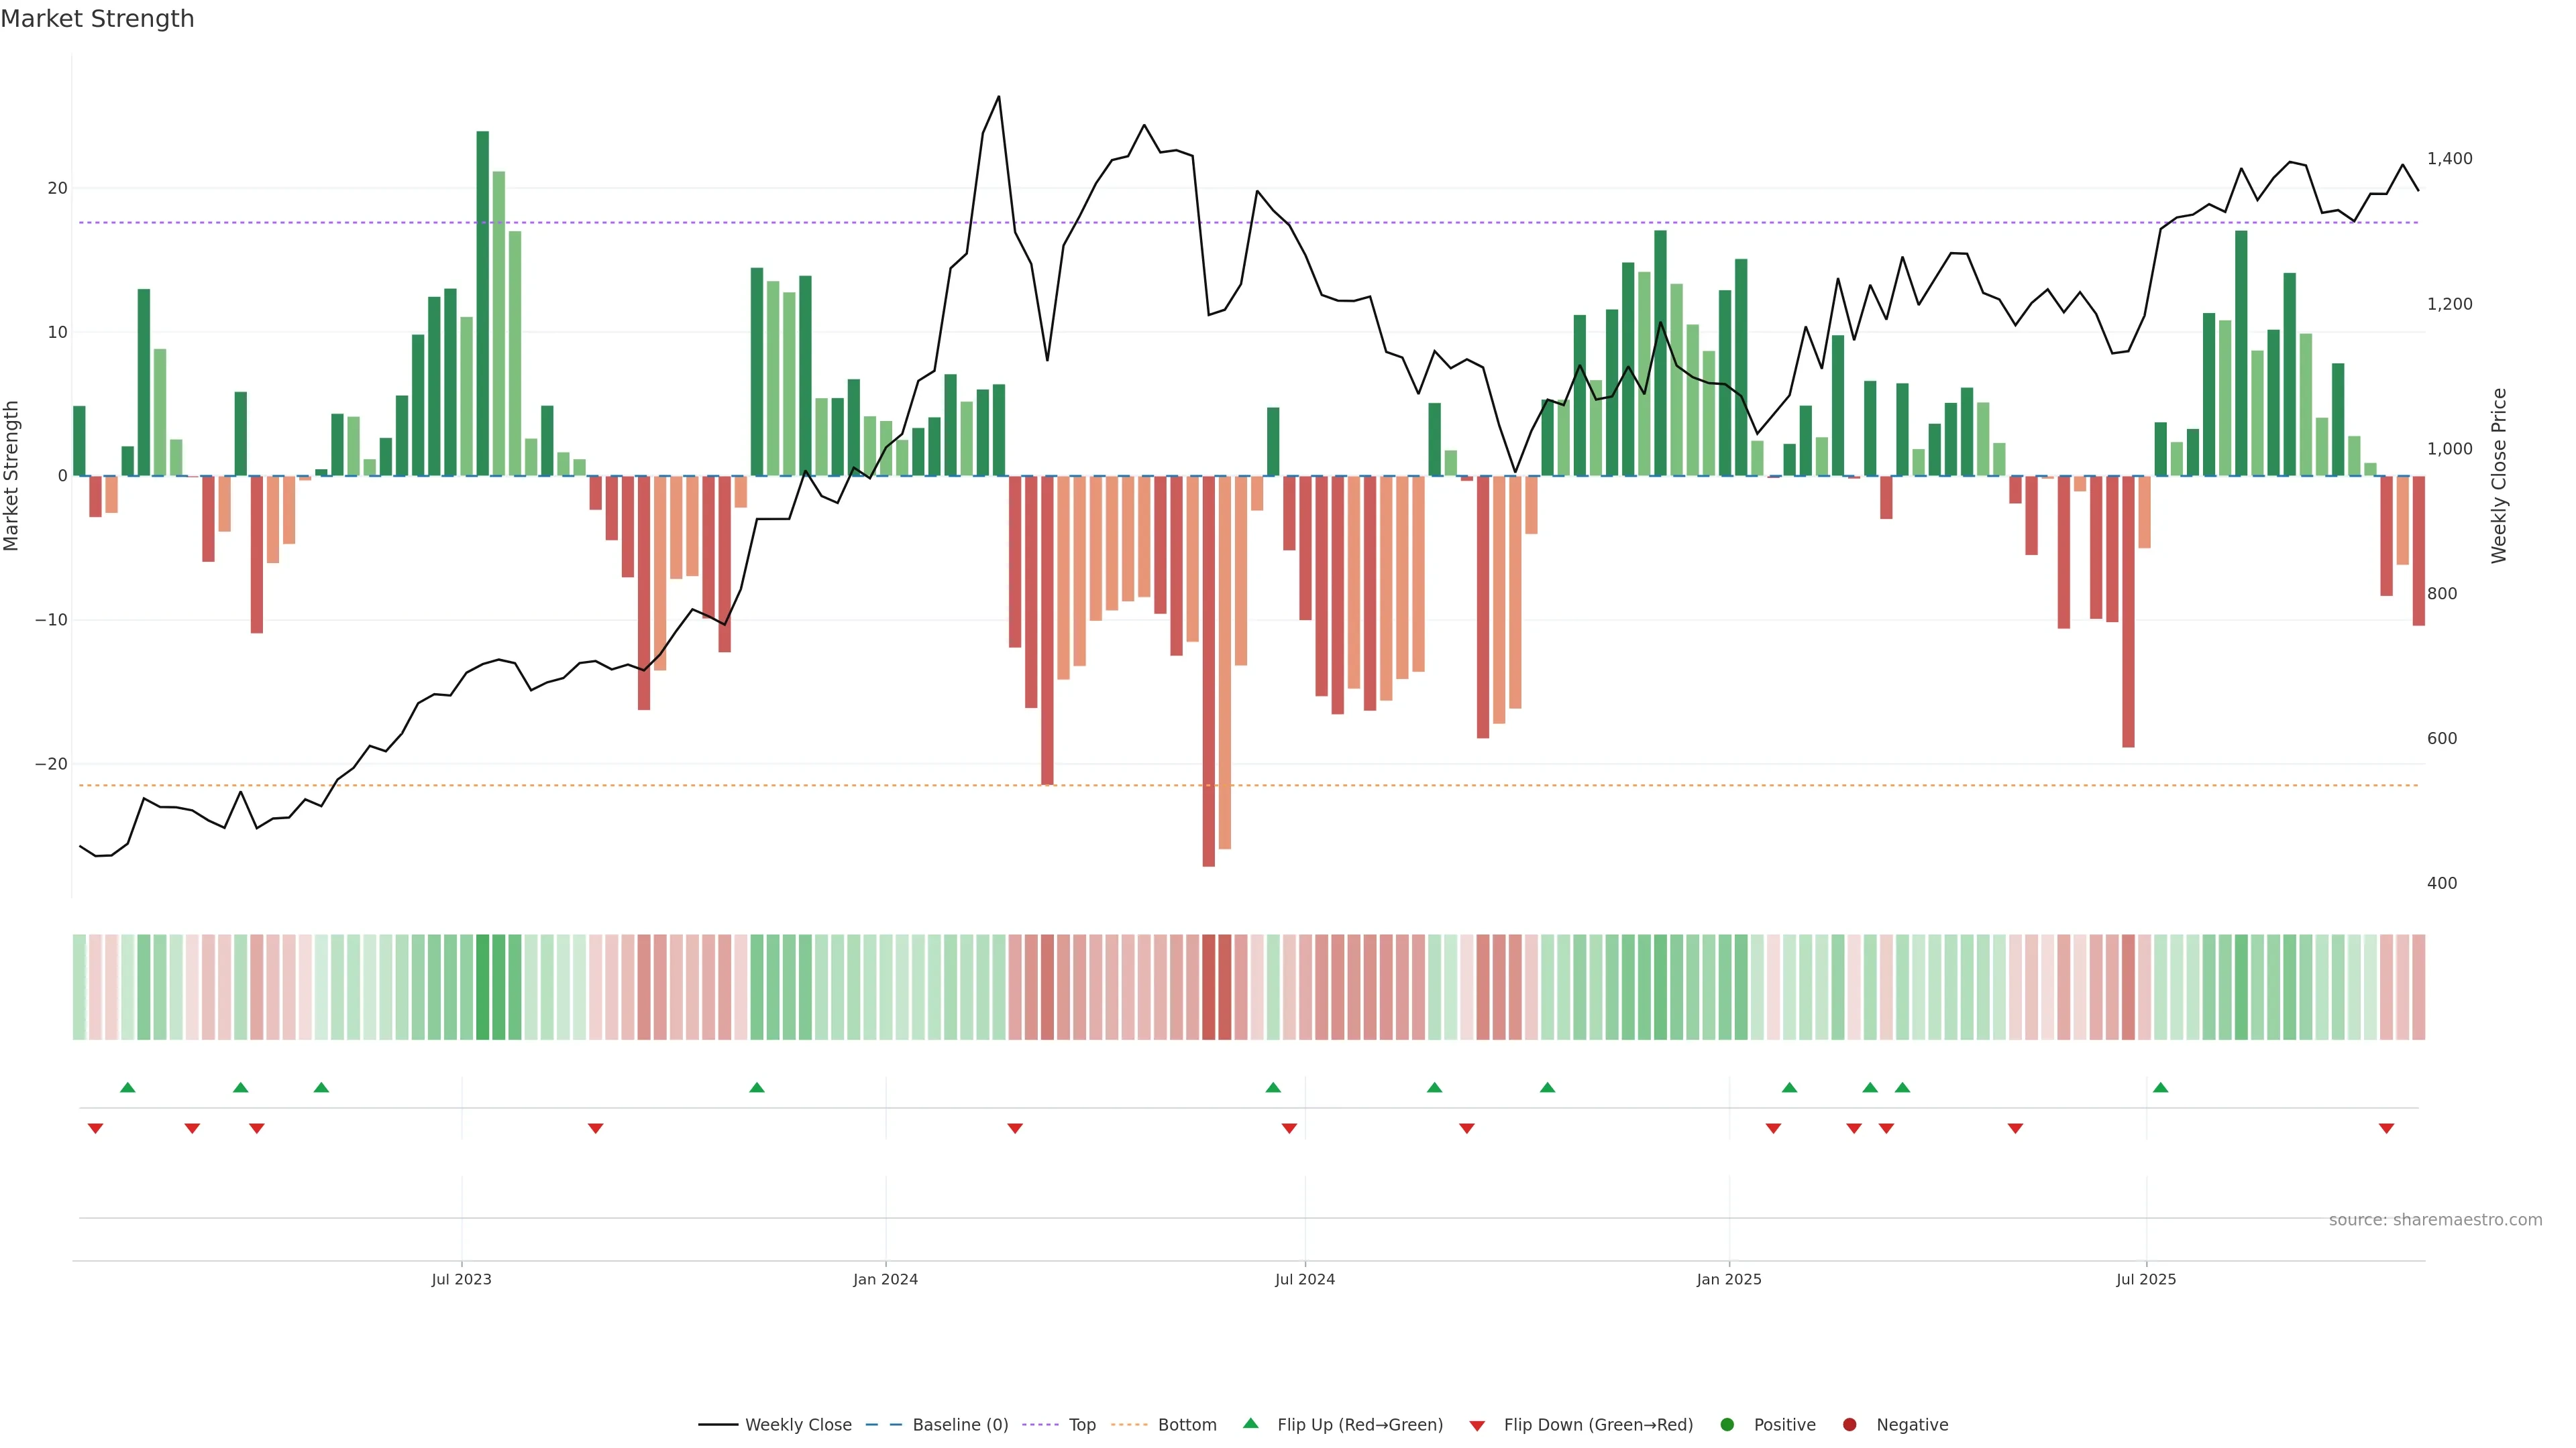Viewport: 2576px width, 1448px height.
Task: Click green Flip Up legend triangle
Action: click(1250, 1423)
